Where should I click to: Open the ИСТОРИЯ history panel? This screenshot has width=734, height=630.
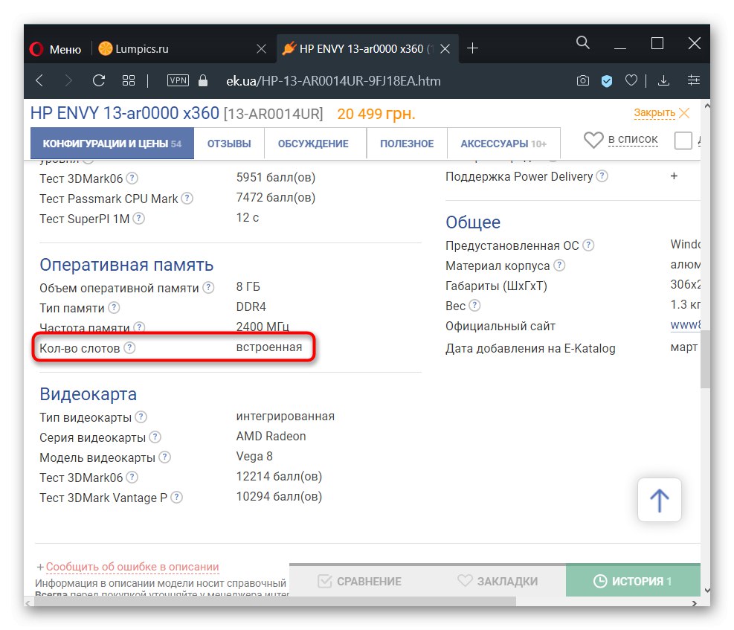[x=633, y=582]
